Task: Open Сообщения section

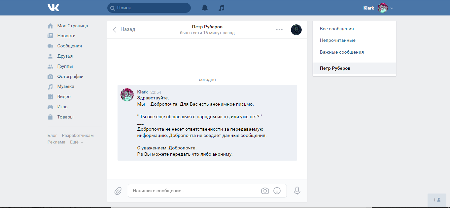Action: point(69,46)
